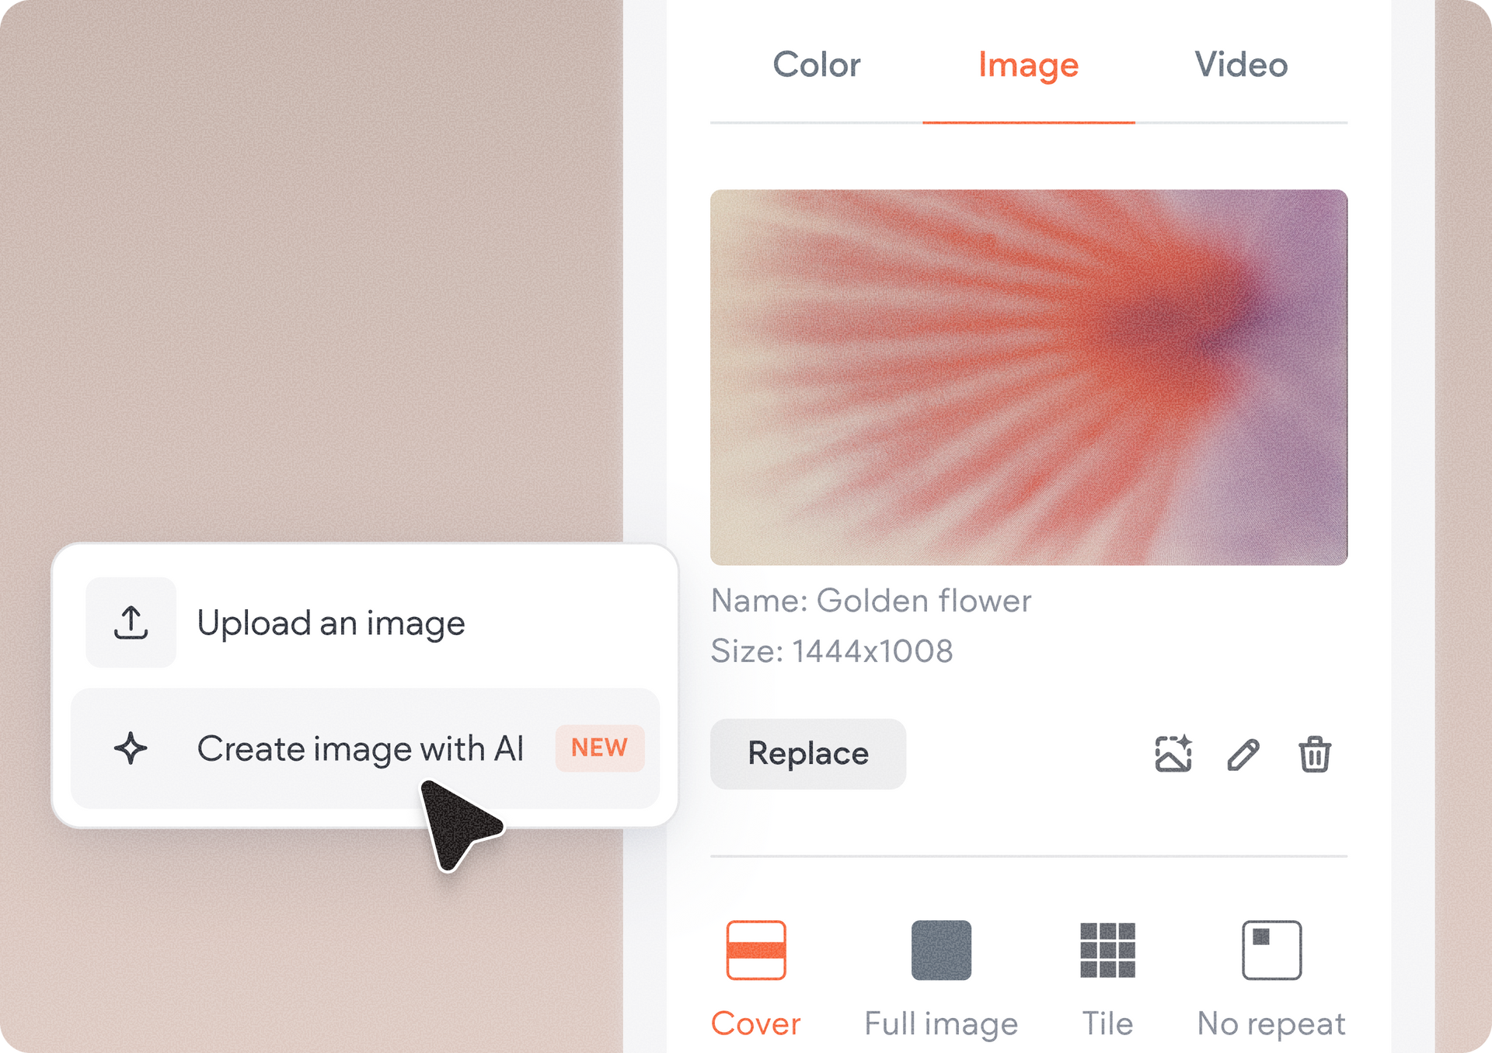Click the NEW badge

[x=599, y=748]
